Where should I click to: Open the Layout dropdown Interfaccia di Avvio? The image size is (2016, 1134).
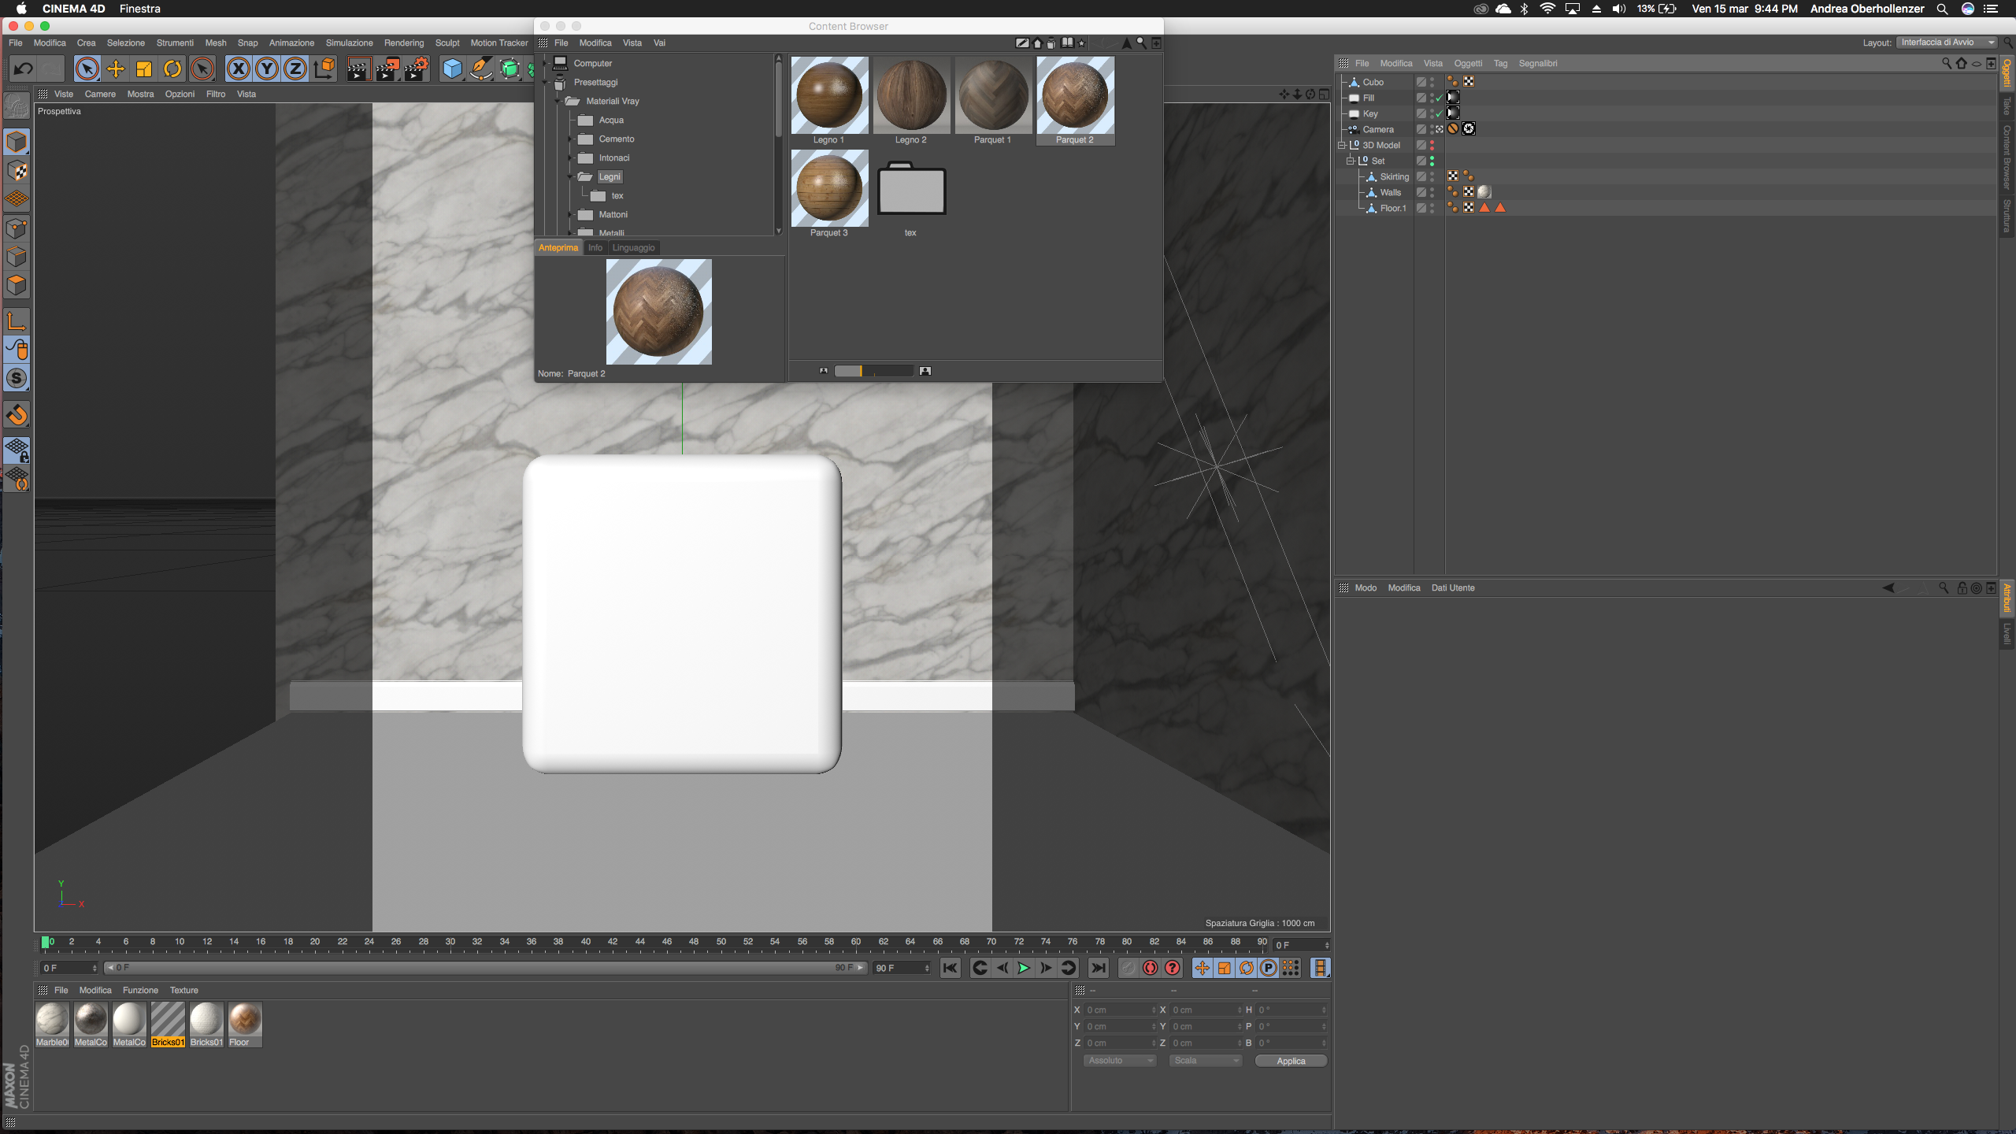click(x=1946, y=43)
